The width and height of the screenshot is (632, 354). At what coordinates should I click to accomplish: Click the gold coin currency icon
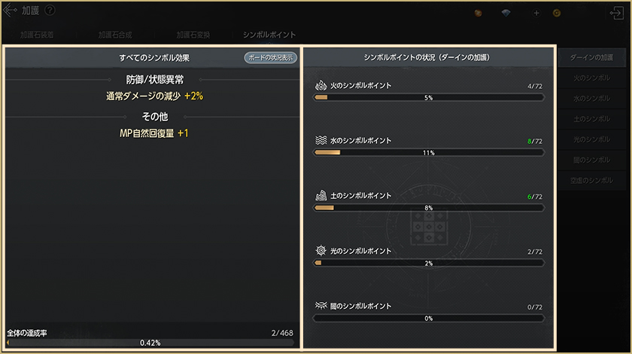557,13
